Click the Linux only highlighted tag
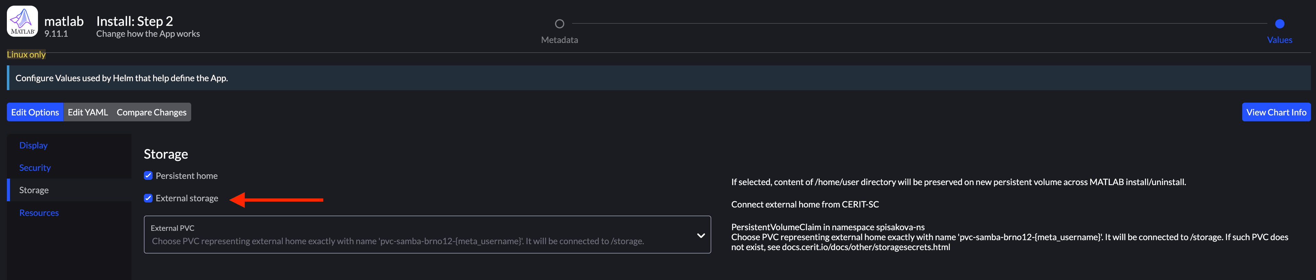Viewport: 1316px width, 280px height. 26,54
